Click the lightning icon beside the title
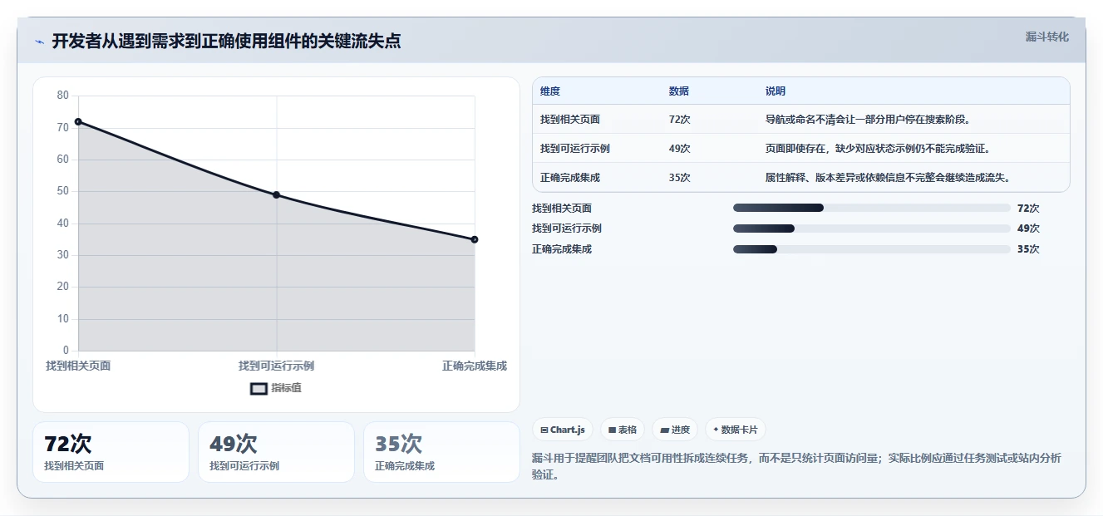The image size is (1103, 516). pos(40,42)
